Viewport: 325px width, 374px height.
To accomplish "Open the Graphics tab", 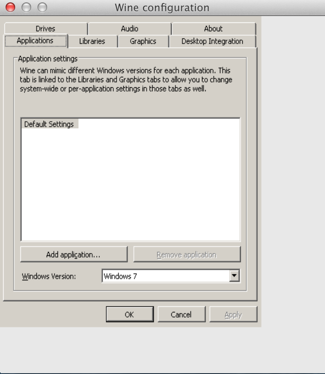I will pos(143,41).
